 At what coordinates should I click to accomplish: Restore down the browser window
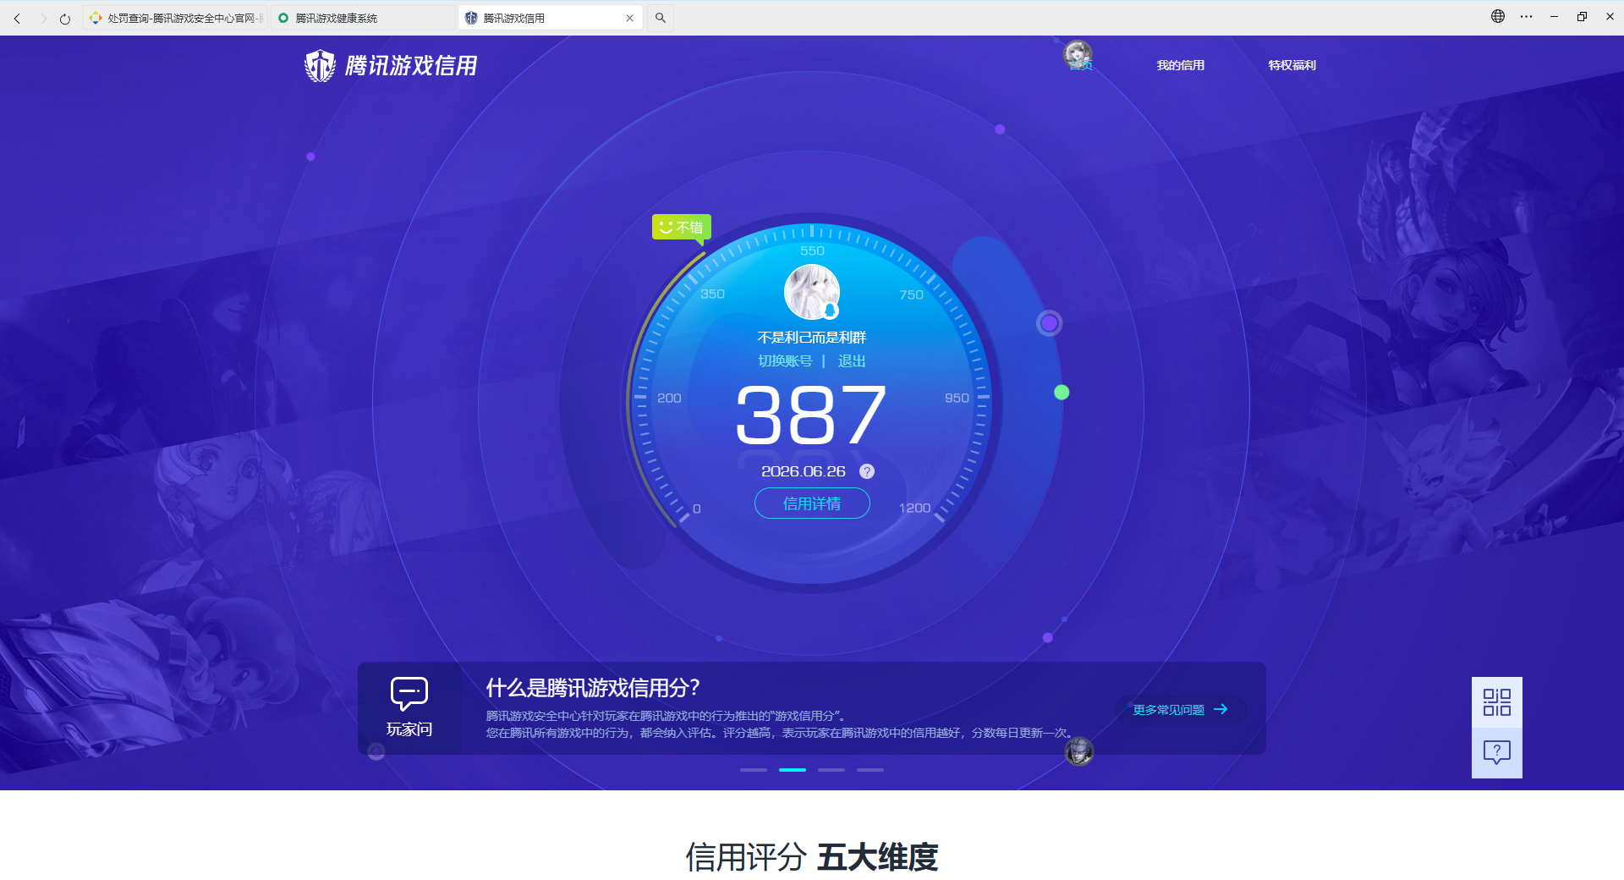[x=1582, y=16]
